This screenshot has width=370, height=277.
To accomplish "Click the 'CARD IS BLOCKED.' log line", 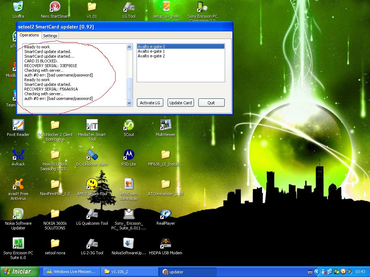I will click(x=41, y=61).
